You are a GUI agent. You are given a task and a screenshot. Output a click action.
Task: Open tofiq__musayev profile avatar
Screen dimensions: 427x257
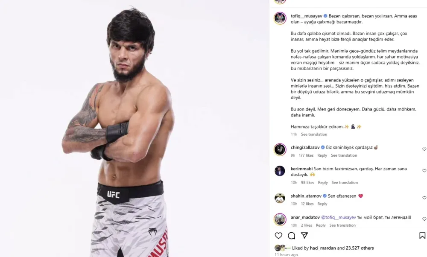pos(280,18)
